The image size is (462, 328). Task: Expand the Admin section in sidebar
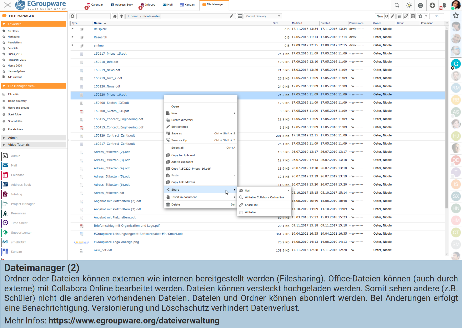coord(4,138)
